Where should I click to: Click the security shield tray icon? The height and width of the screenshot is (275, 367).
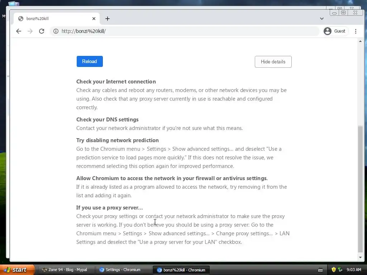pos(334,270)
